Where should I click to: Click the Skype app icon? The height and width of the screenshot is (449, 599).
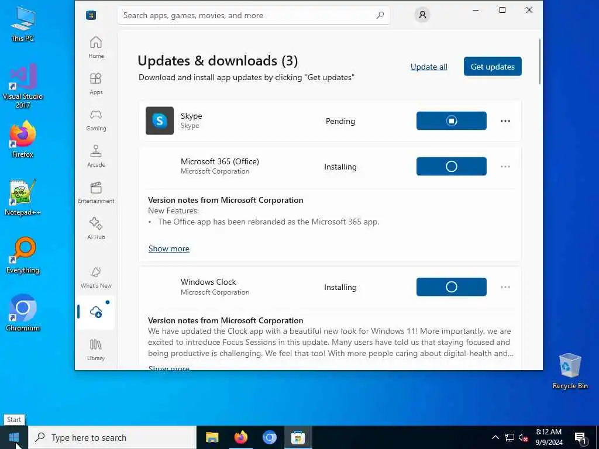click(x=160, y=120)
